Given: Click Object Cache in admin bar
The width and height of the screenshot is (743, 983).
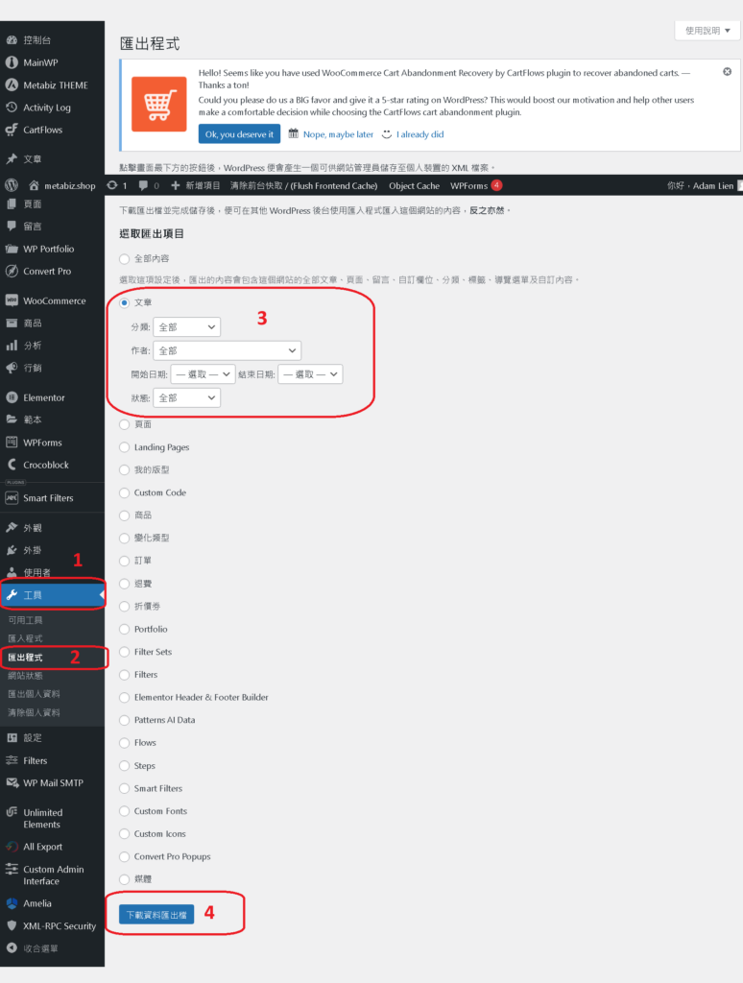Looking at the screenshot, I should (x=414, y=185).
